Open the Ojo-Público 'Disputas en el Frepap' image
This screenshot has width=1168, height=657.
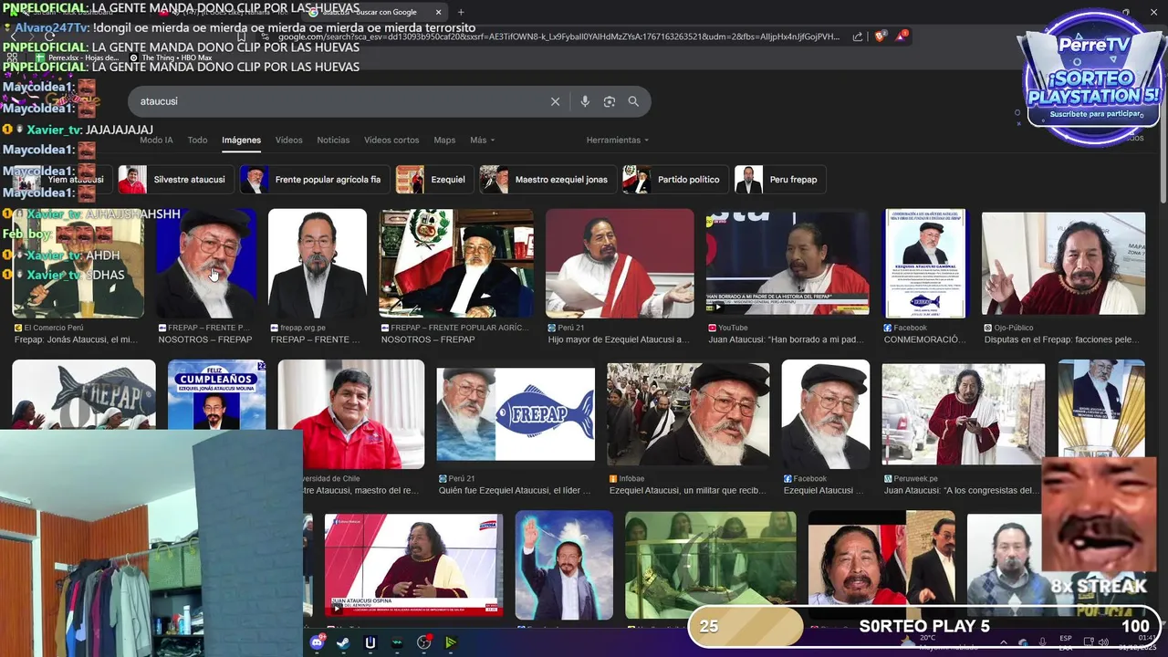coord(1063,263)
